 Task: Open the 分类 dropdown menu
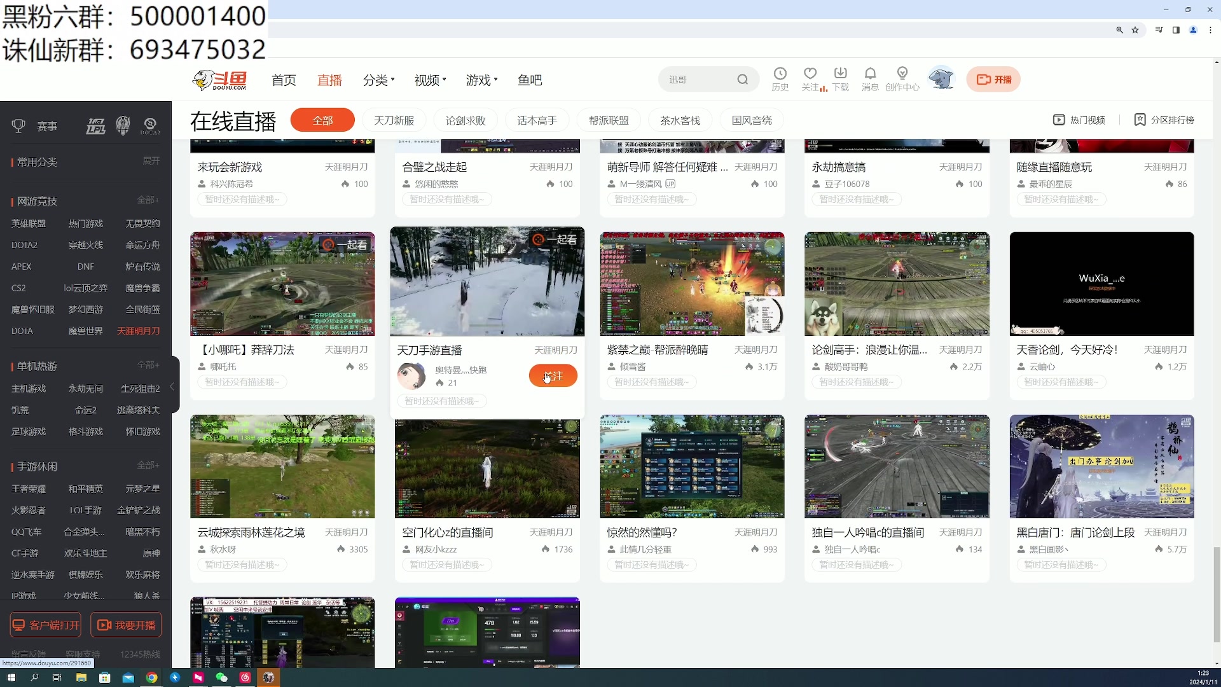point(376,80)
